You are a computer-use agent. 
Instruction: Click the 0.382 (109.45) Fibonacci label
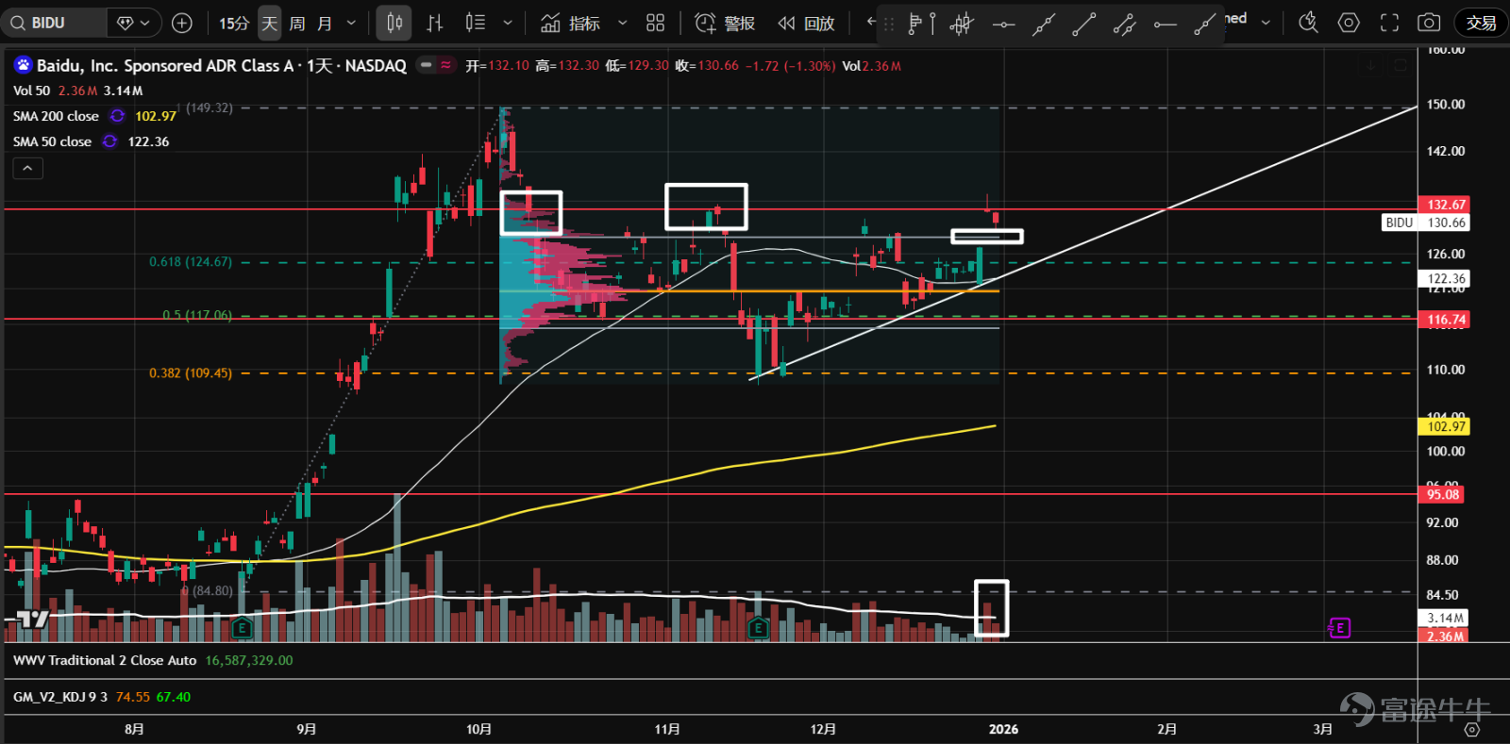pyautogui.click(x=191, y=373)
